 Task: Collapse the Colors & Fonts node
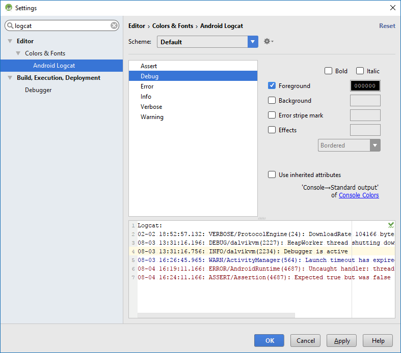point(18,53)
